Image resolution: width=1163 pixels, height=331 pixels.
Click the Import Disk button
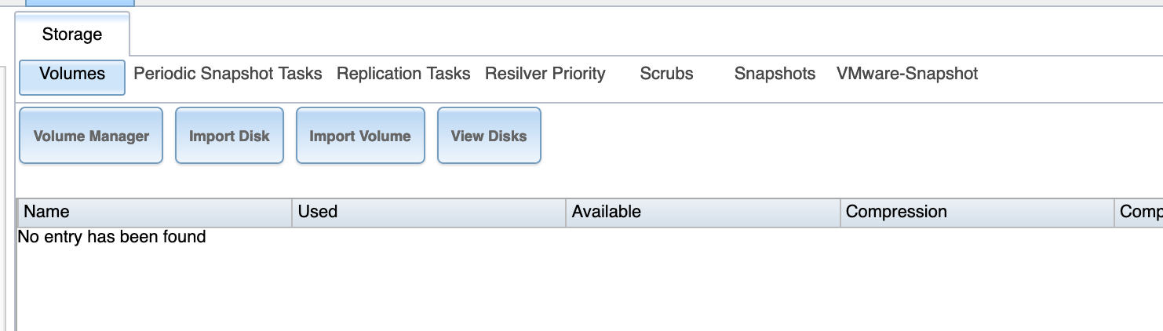coord(229,136)
